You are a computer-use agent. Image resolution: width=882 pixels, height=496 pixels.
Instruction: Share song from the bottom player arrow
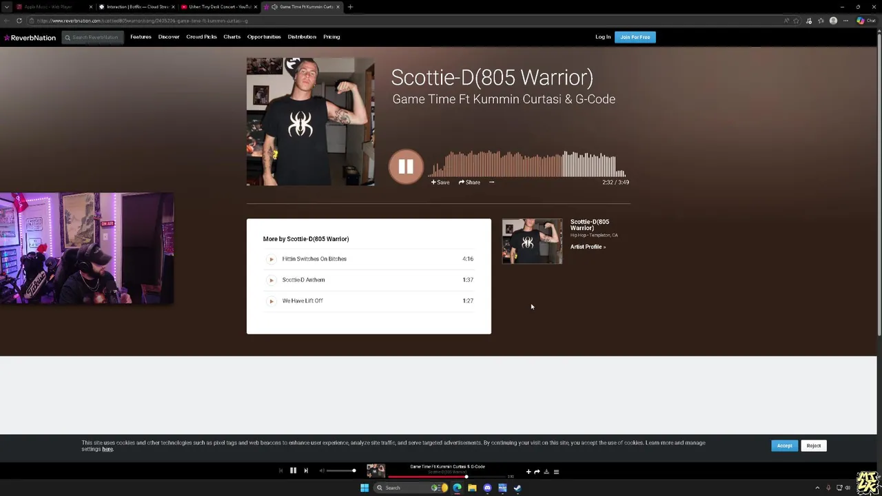[537, 472]
